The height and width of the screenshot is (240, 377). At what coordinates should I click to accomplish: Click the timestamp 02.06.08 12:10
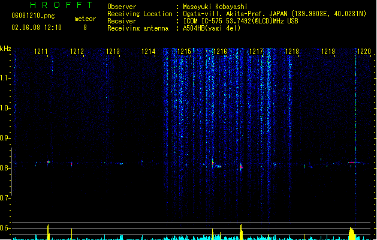pos(37,28)
